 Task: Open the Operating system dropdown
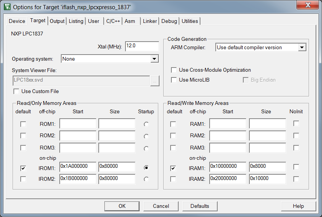[154, 59]
